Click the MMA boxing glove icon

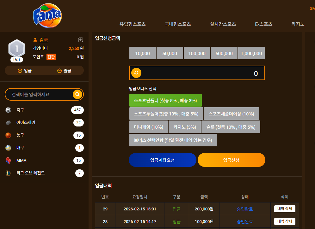8,161
